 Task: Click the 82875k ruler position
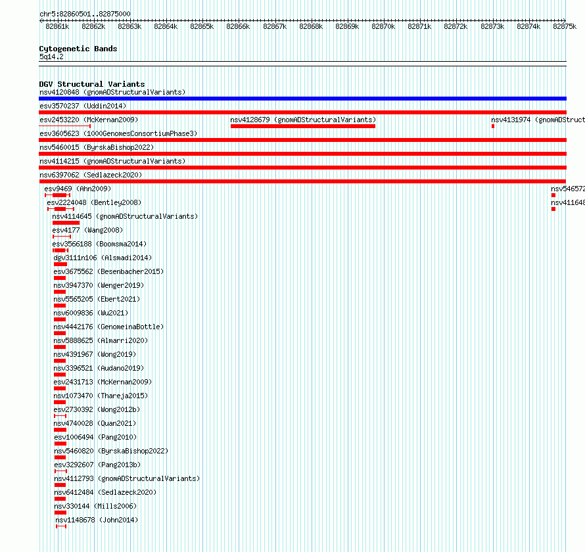tap(565, 26)
